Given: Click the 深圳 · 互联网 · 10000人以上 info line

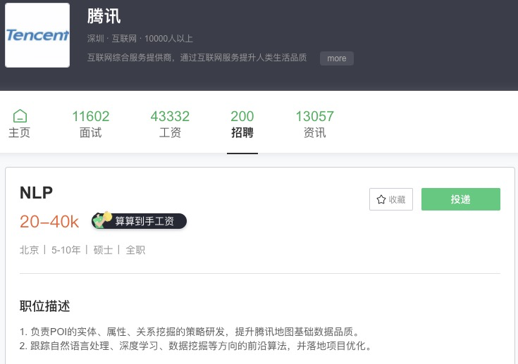Looking at the screenshot, I should coord(140,39).
